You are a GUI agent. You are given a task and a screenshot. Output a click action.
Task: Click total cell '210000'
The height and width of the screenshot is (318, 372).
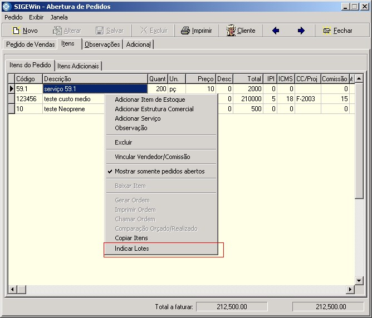[248, 99]
